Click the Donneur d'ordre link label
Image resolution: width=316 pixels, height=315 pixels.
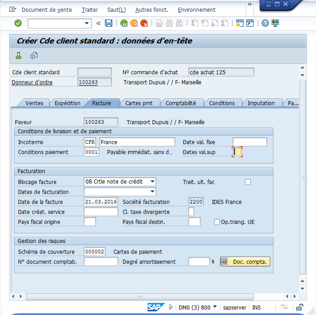coord(32,82)
